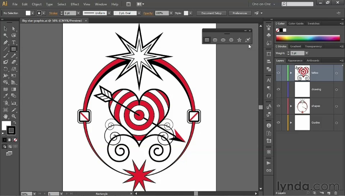
Task: Pick the Line Segment tool
Action: (5, 49)
